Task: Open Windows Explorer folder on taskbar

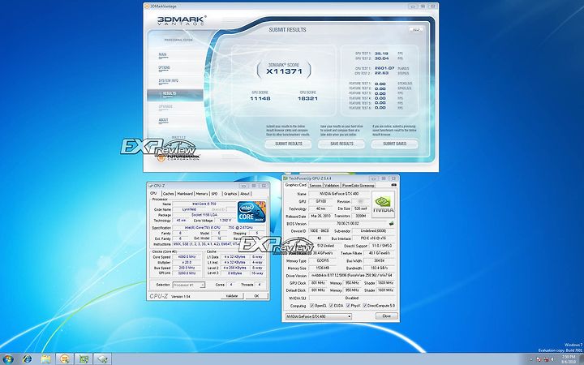Action: pos(45,359)
